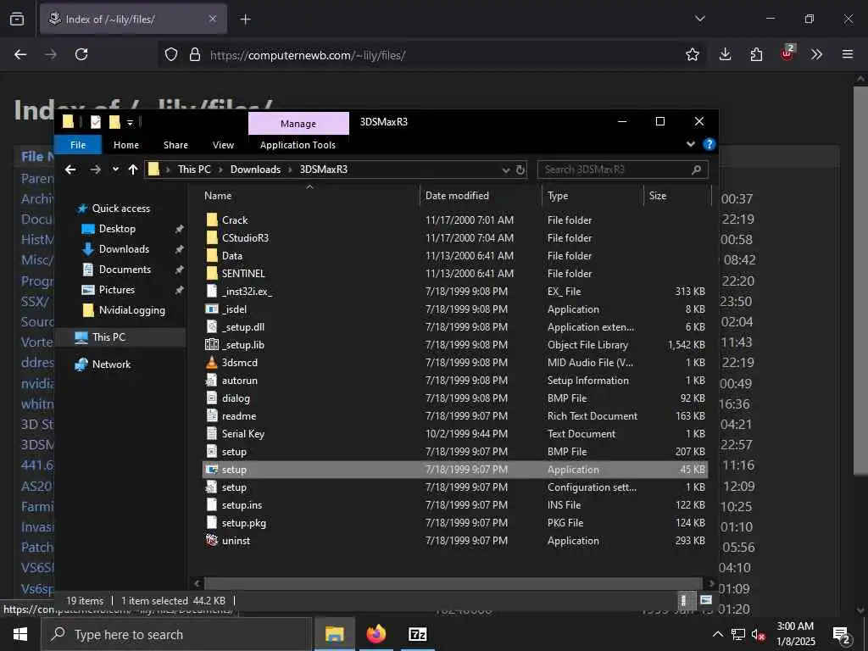Open the Share ribbon tab
This screenshot has height=651, width=868.
click(175, 145)
